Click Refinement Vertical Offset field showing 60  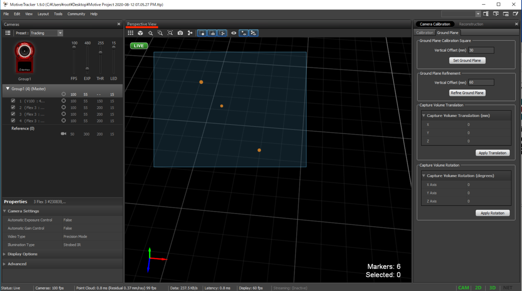tap(481, 83)
